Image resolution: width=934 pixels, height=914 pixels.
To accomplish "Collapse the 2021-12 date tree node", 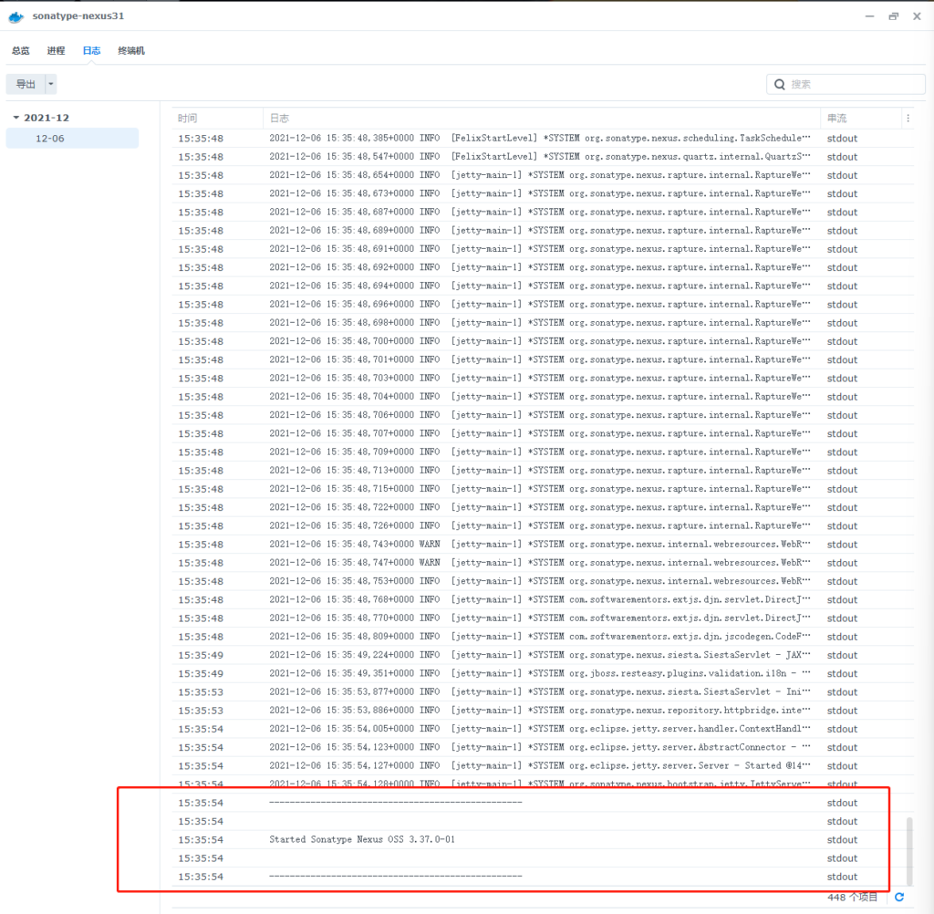I will pyautogui.click(x=16, y=118).
